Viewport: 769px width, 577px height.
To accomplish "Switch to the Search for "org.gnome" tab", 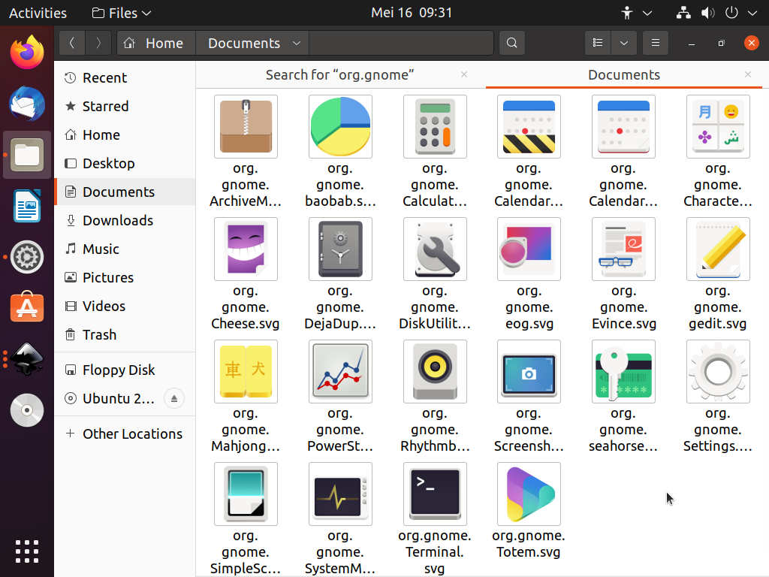I will click(340, 74).
